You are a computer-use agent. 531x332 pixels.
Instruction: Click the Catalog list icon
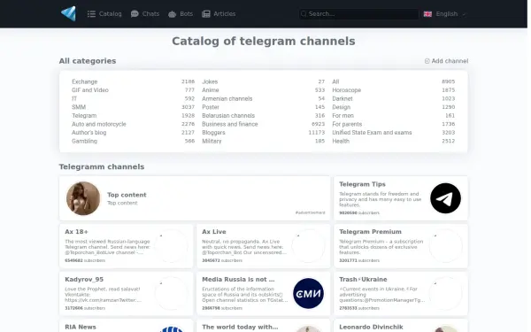(x=91, y=14)
